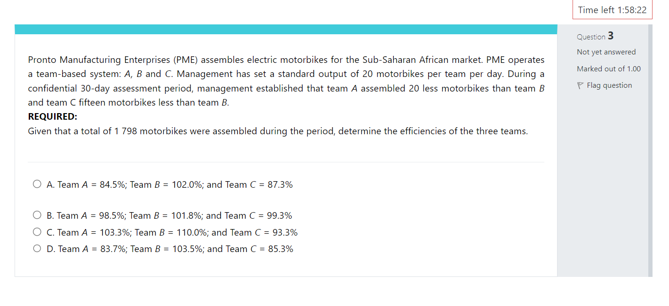Screen dimensions: 669x306
Task: Select answer option C
Action: [x=37, y=231]
